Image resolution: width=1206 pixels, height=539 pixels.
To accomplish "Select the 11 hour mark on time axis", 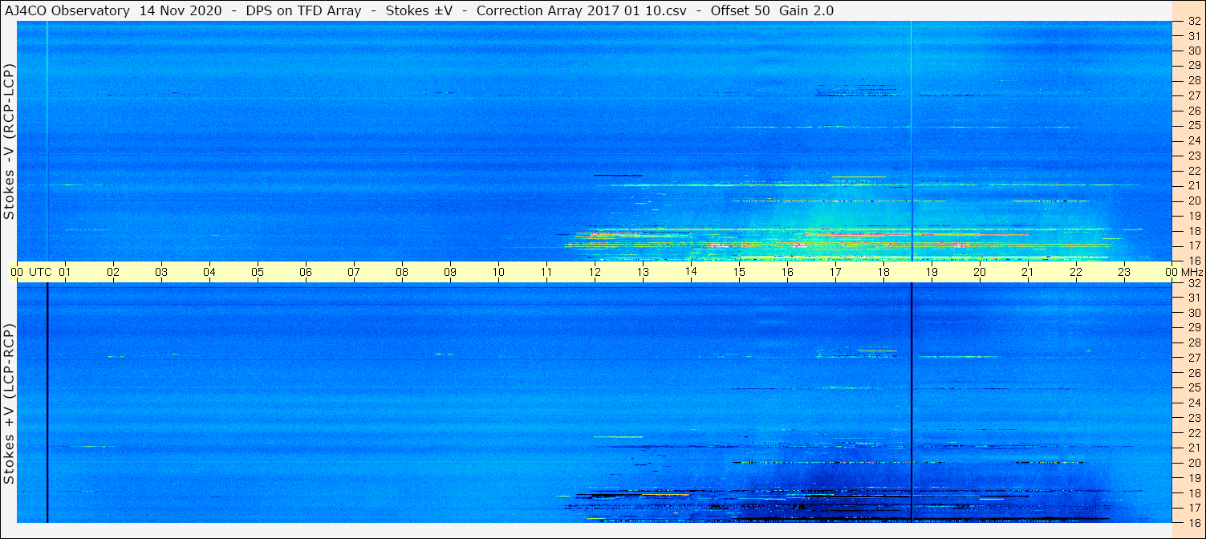I will tap(546, 272).
